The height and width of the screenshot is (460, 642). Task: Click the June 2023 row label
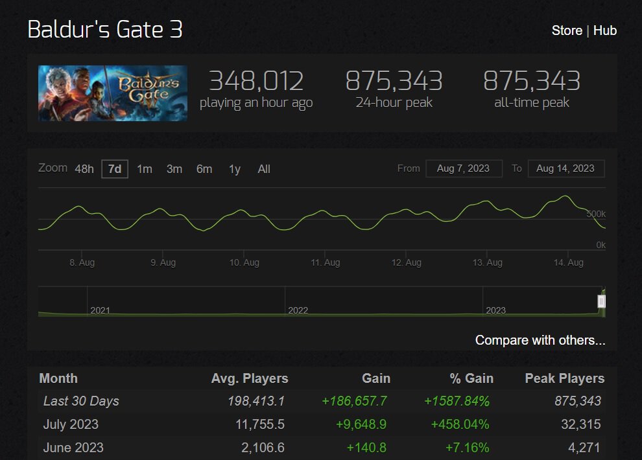pos(73,448)
